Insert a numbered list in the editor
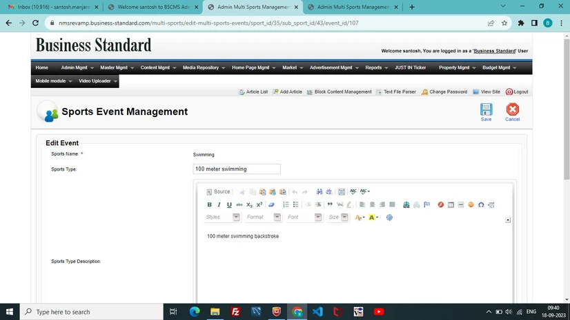The width and height of the screenshot is (570, 320). tap(286, 204)
